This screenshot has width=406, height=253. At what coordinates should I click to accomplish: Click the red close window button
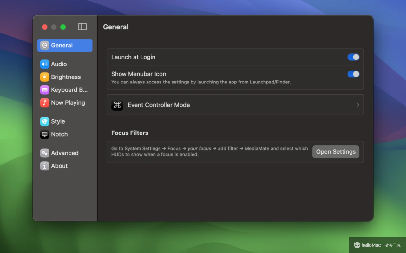coord(45,27)
